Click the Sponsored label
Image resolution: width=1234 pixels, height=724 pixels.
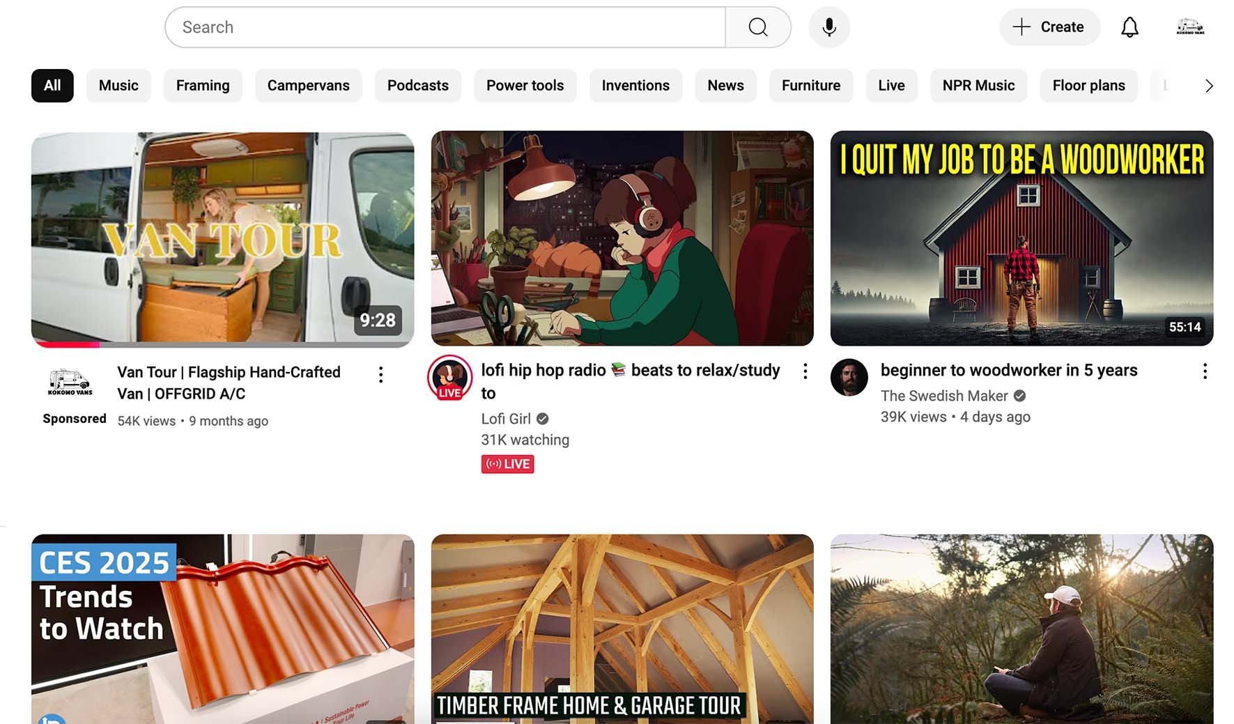point(75,419)
